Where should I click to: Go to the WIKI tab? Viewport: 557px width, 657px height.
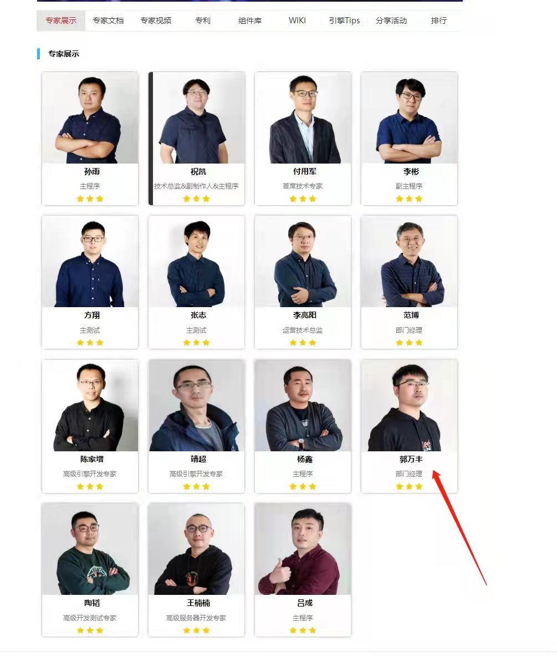(297, 21)
